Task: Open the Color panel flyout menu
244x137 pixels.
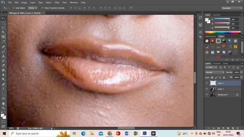Action: (x=242, y=15)
